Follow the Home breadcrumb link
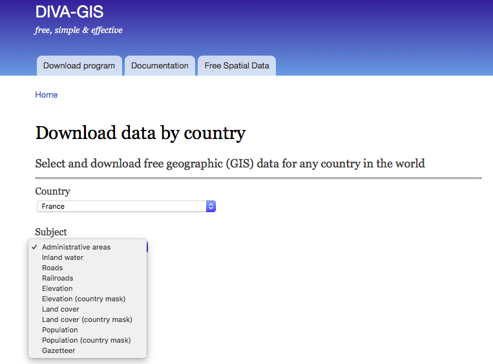493x364 pixels. tap(47, 94)
